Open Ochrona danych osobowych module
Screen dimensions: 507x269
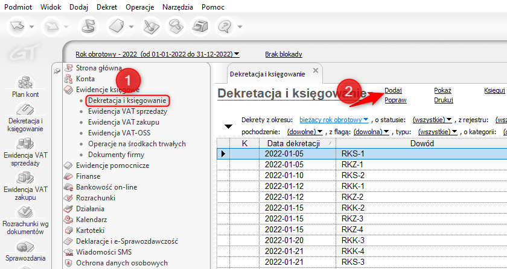122,263
